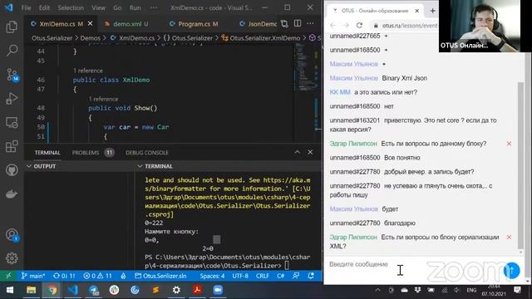Open the Source Control view

(12, 75)
